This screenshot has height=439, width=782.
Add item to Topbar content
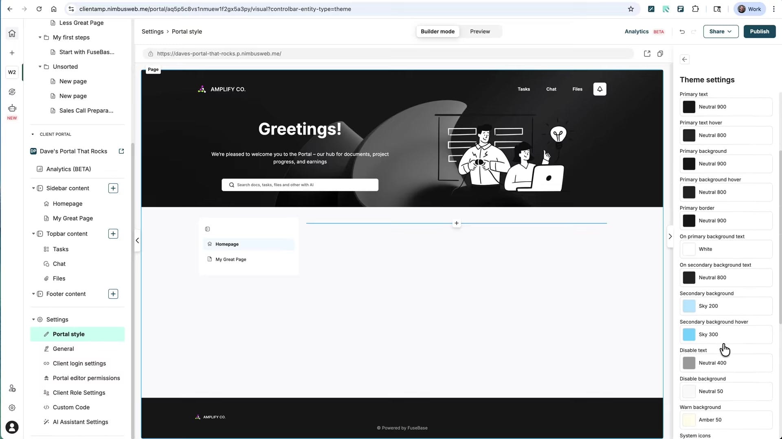coord(113,234)
